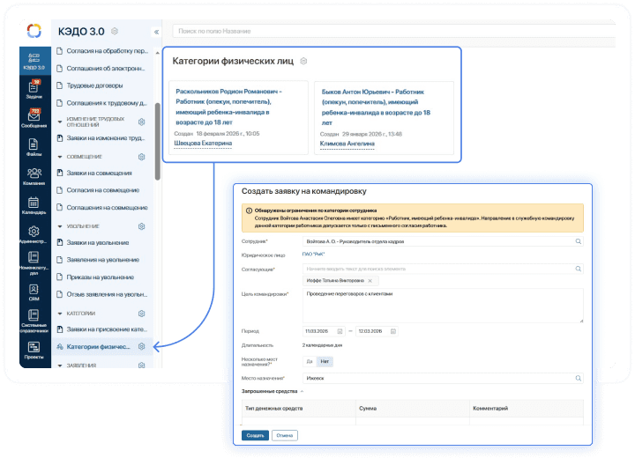Open Задачи in the left sidebar
The height and width of the screenshot is (458, 635).
click(x=34, y=88)
